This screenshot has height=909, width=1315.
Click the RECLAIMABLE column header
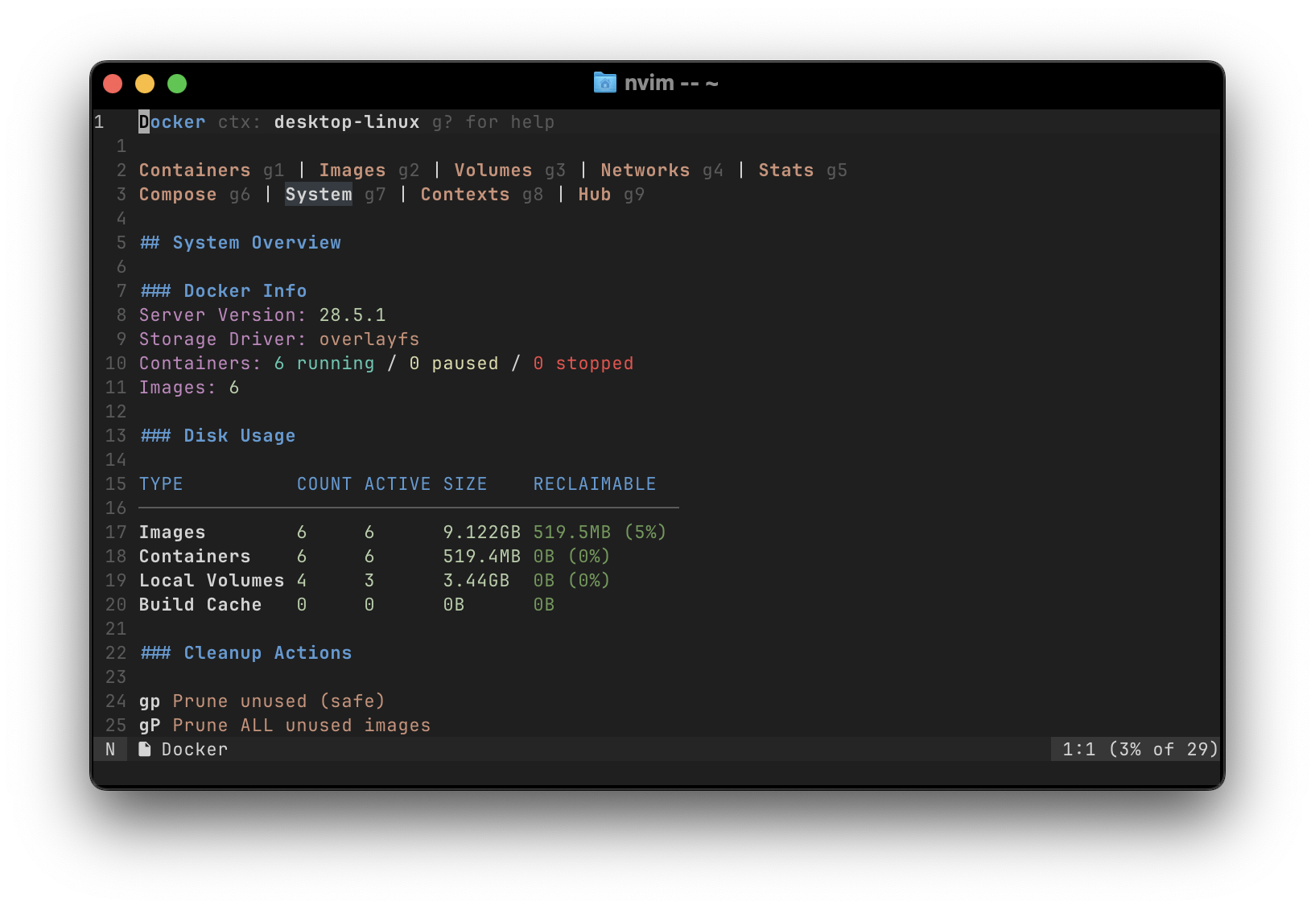(595, 484)
